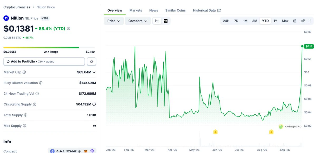Viewport: 316px width, 153px height.
Task: Click the purple diamond wallet icon
Action: [92, 151]
